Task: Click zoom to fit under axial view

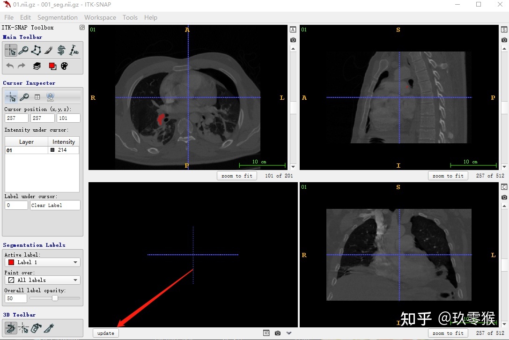Action: (x=237, y=176)
